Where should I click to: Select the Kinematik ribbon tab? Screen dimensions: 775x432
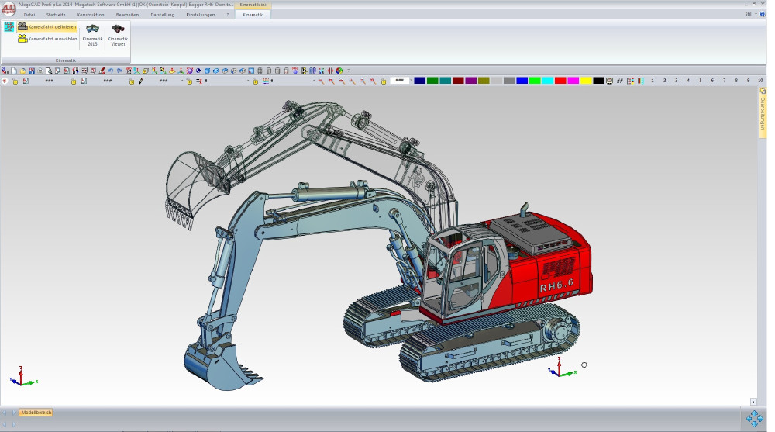253,15
